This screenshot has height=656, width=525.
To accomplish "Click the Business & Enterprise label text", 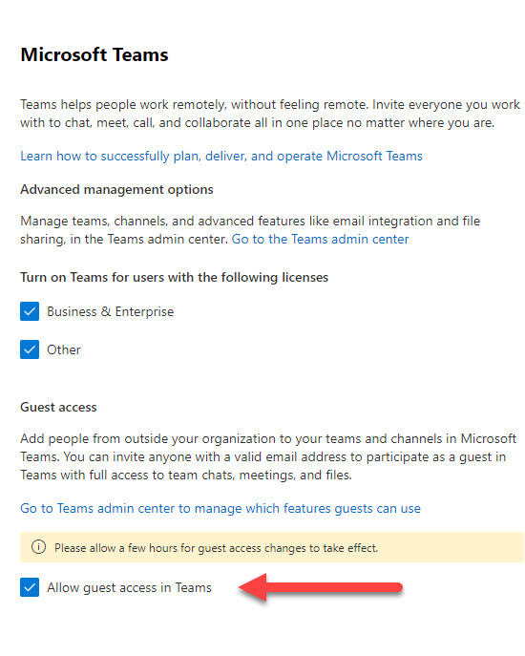I will pyautogui.click(x=110, y=311).
